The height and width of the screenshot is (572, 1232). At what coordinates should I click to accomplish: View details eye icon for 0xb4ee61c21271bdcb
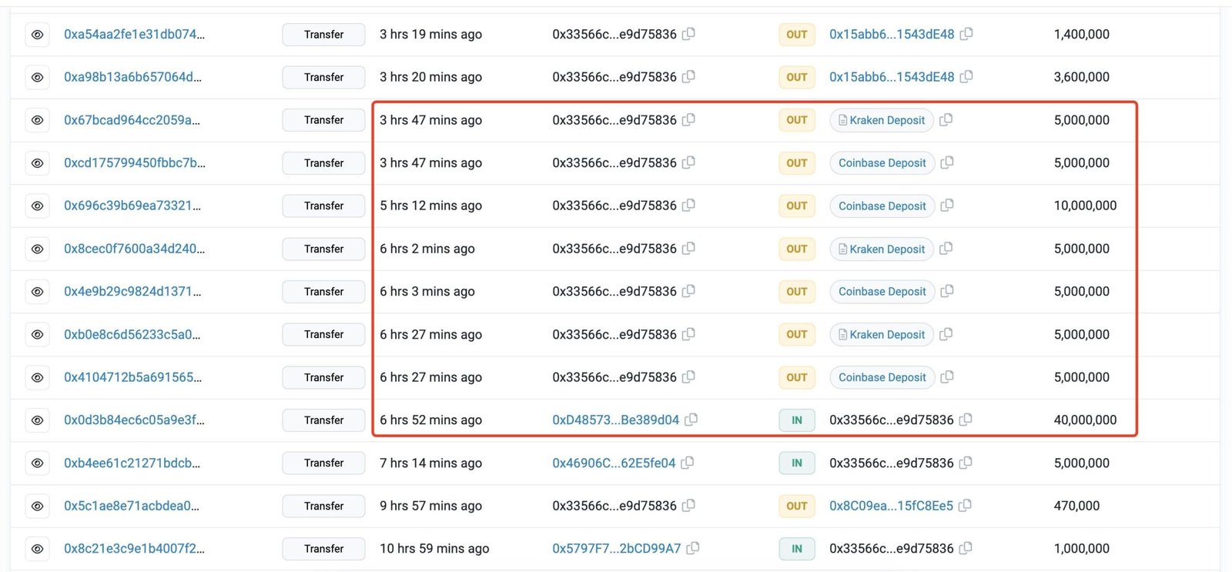[37, 463]
